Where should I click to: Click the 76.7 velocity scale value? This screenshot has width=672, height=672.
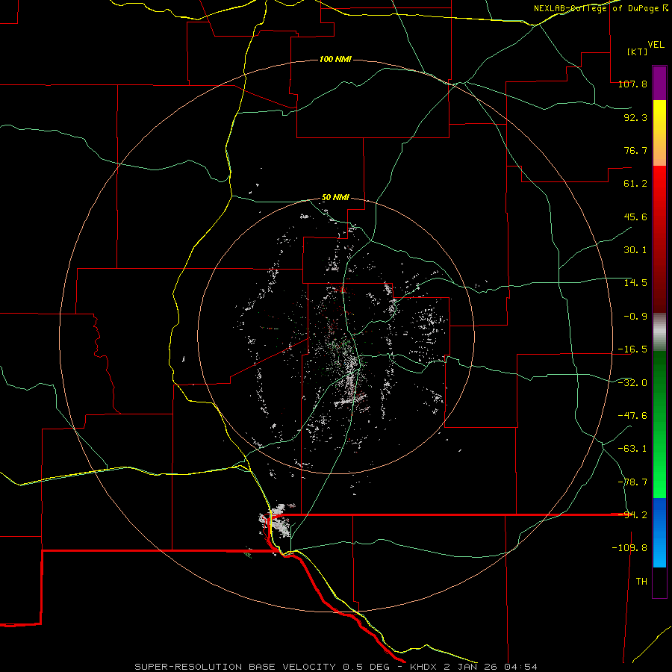click(635, 150)
